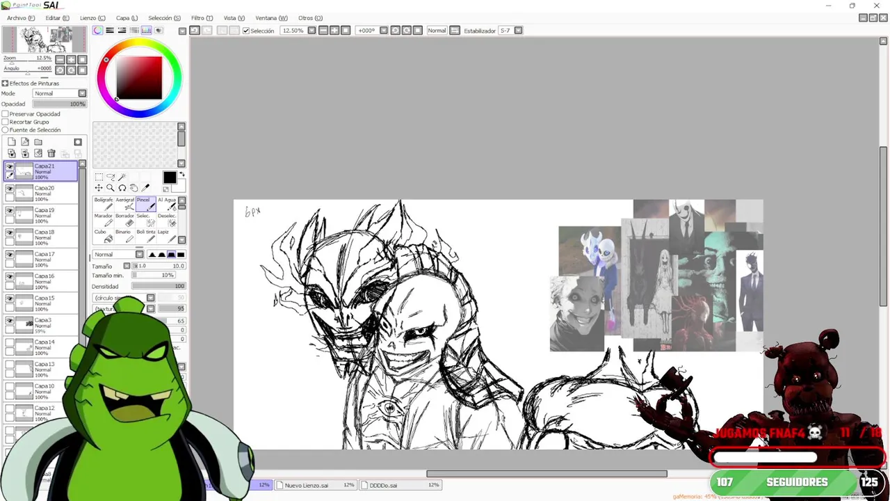Image resolution: width=890 pixels, height=501 pixels.
Task: Create a new normal layer
Action: 12,142
